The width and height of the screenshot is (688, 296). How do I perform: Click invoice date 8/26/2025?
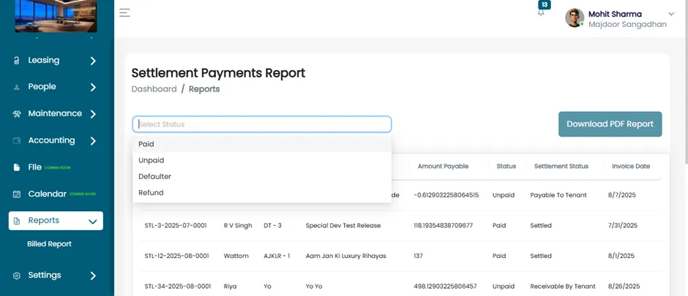(623, 286)
